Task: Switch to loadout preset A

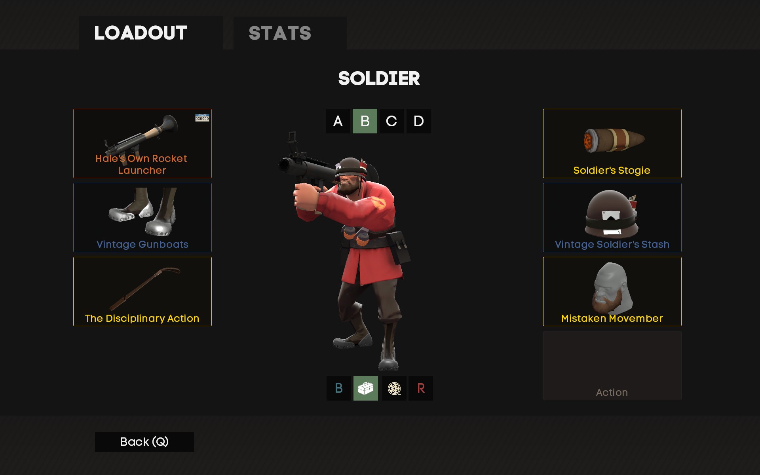Action: tap(338, 121)
